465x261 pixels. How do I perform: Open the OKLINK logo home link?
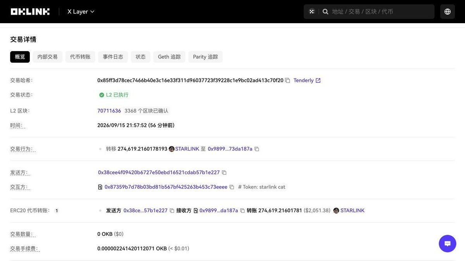point(30,12)
